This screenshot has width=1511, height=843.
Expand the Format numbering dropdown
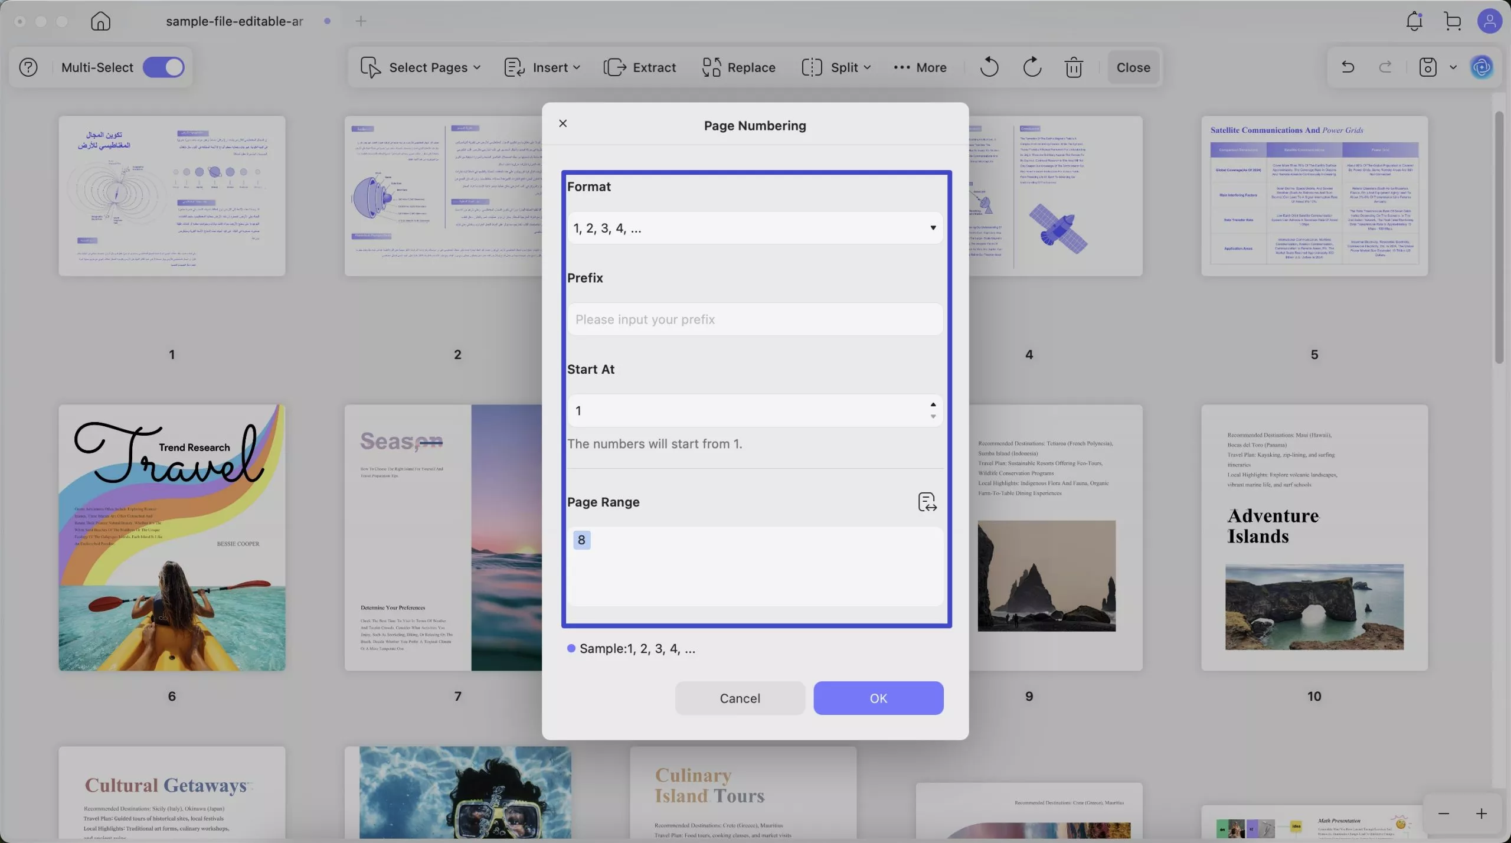pos(755,228)
